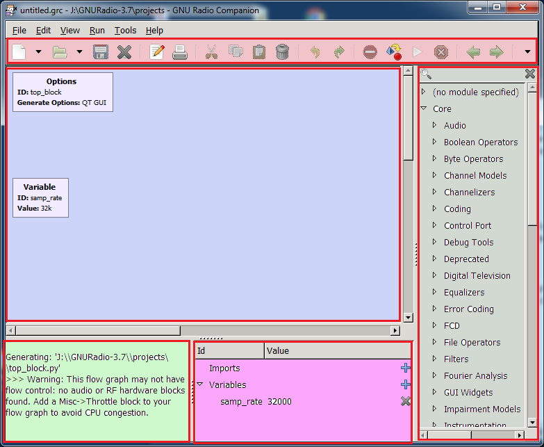Screen dimensions: 544x447
Task: Paste with the clipboard icon
Action: pos(259,51)
